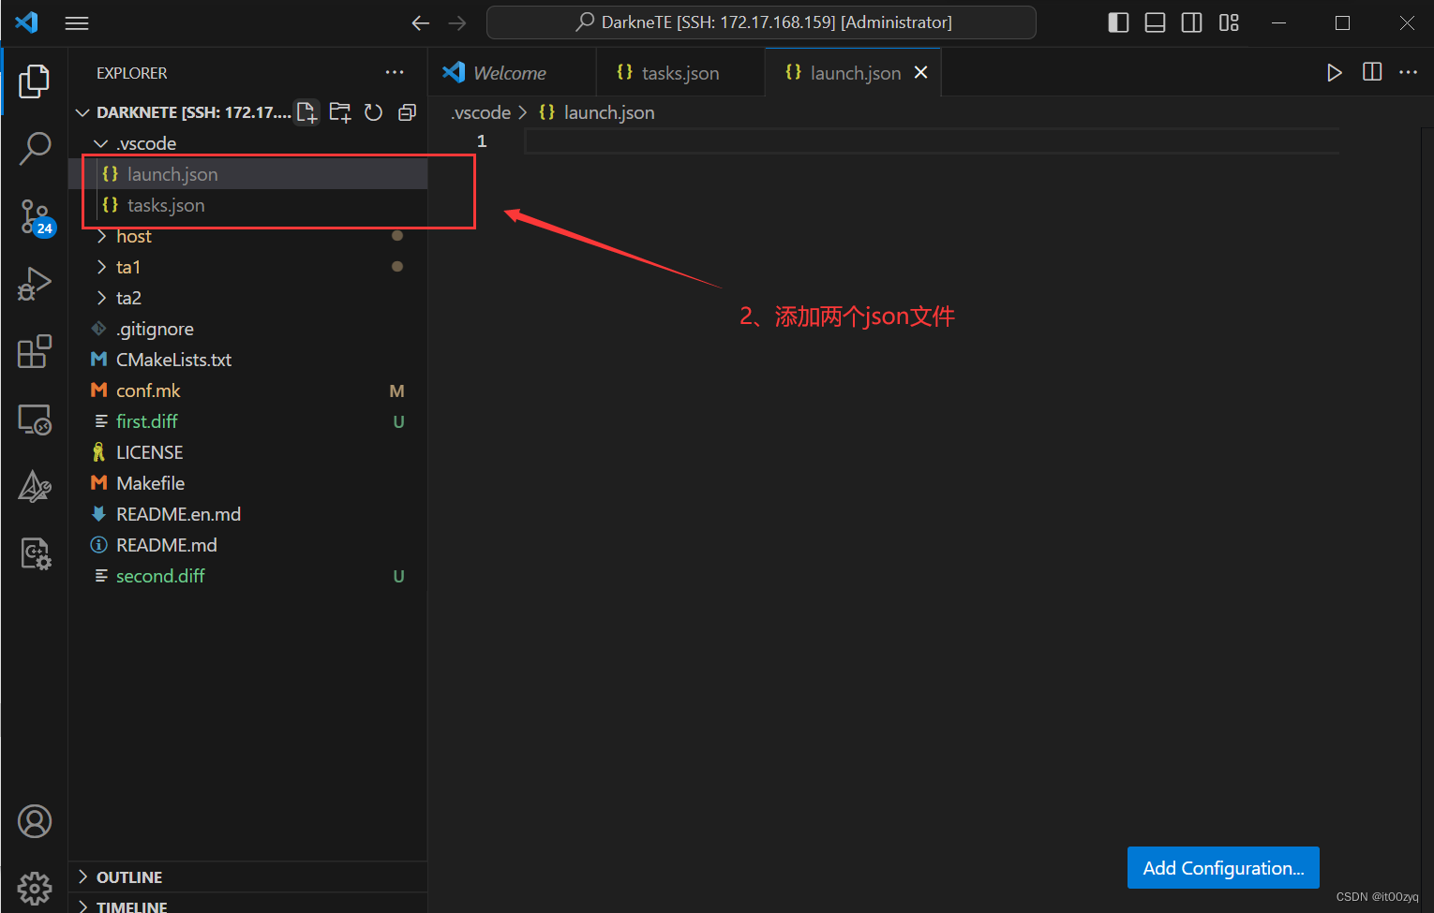The image size is (1434, 913).
Task: Go forward with the right arrow
Action: tap(457, 23)
